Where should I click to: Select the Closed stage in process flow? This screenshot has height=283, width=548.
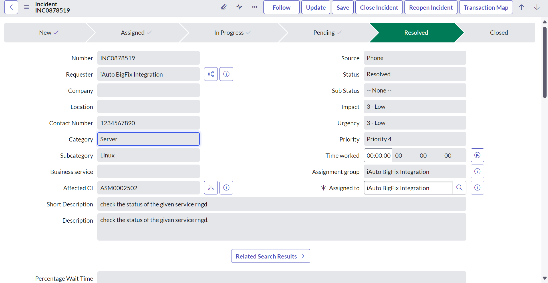click(x=499, y=33)
